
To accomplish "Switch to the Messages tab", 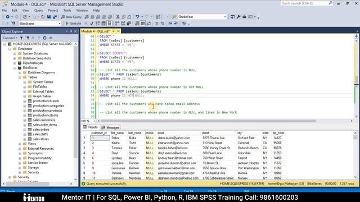I will click(x=110, y=127).
